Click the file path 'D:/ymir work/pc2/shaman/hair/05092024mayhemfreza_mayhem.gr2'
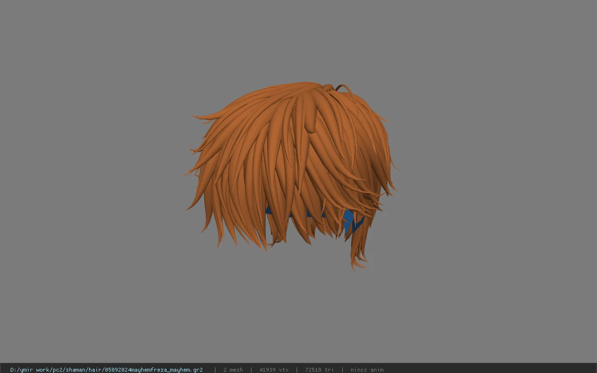Viewport: 597px width, 373px height. (x=106, y=370)
